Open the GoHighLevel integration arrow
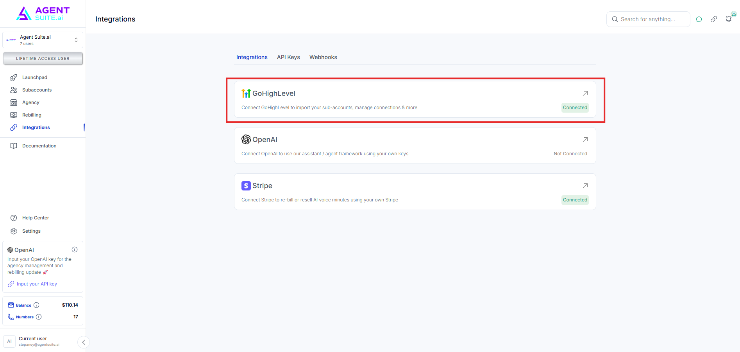Viewport: 740px width, 352px height. 585,93
